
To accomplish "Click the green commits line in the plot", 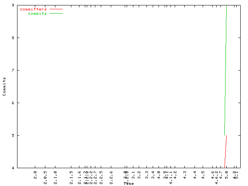I will click(x=225, y=70).
